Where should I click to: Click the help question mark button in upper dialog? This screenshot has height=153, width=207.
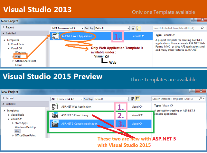click(194, 20)
